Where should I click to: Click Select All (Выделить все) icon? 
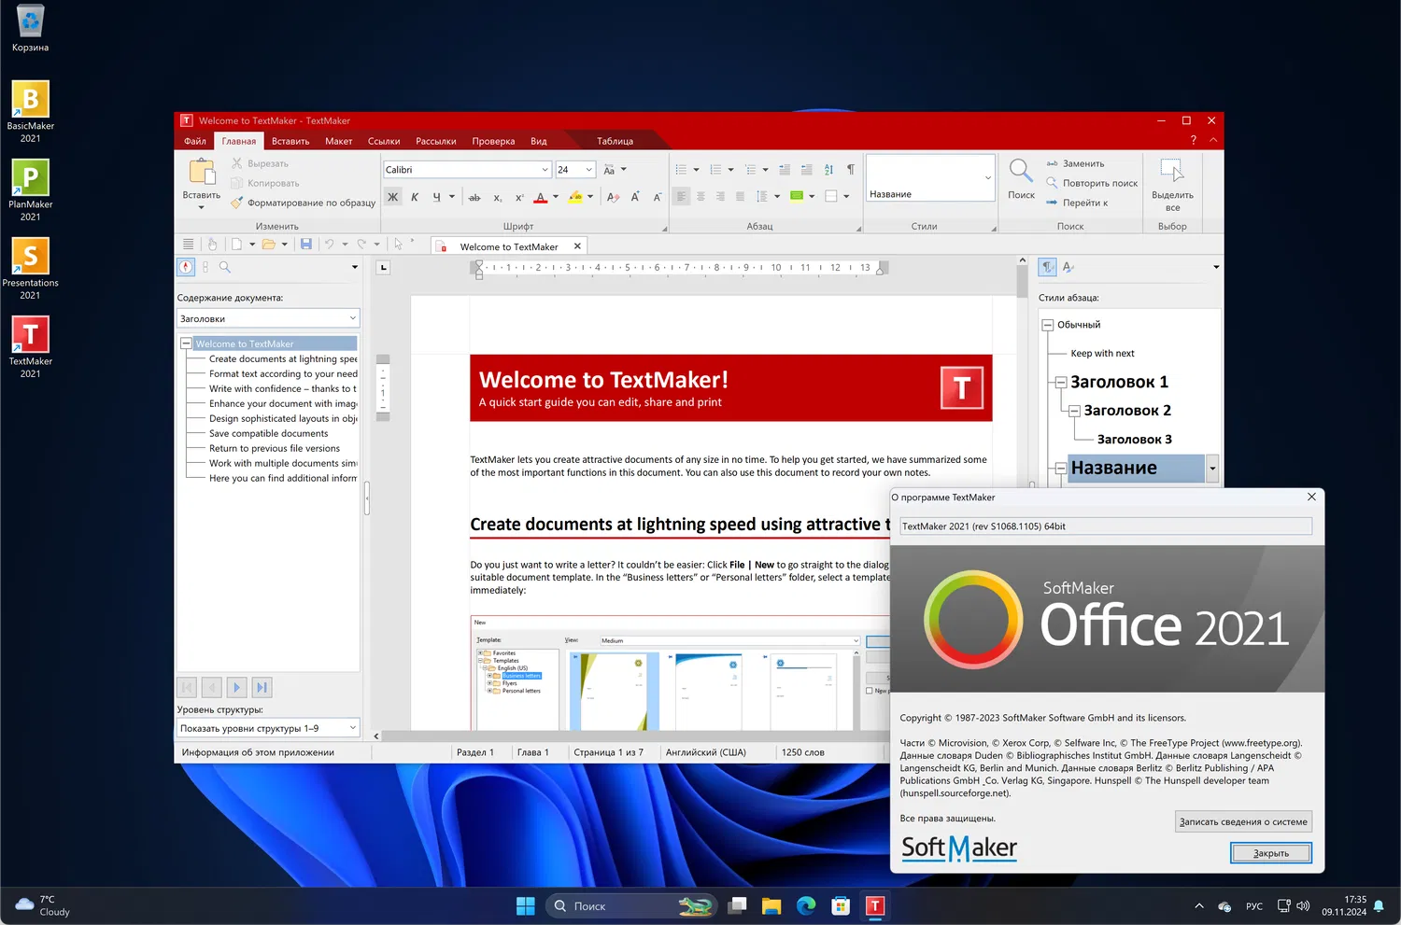(1171, 170)
